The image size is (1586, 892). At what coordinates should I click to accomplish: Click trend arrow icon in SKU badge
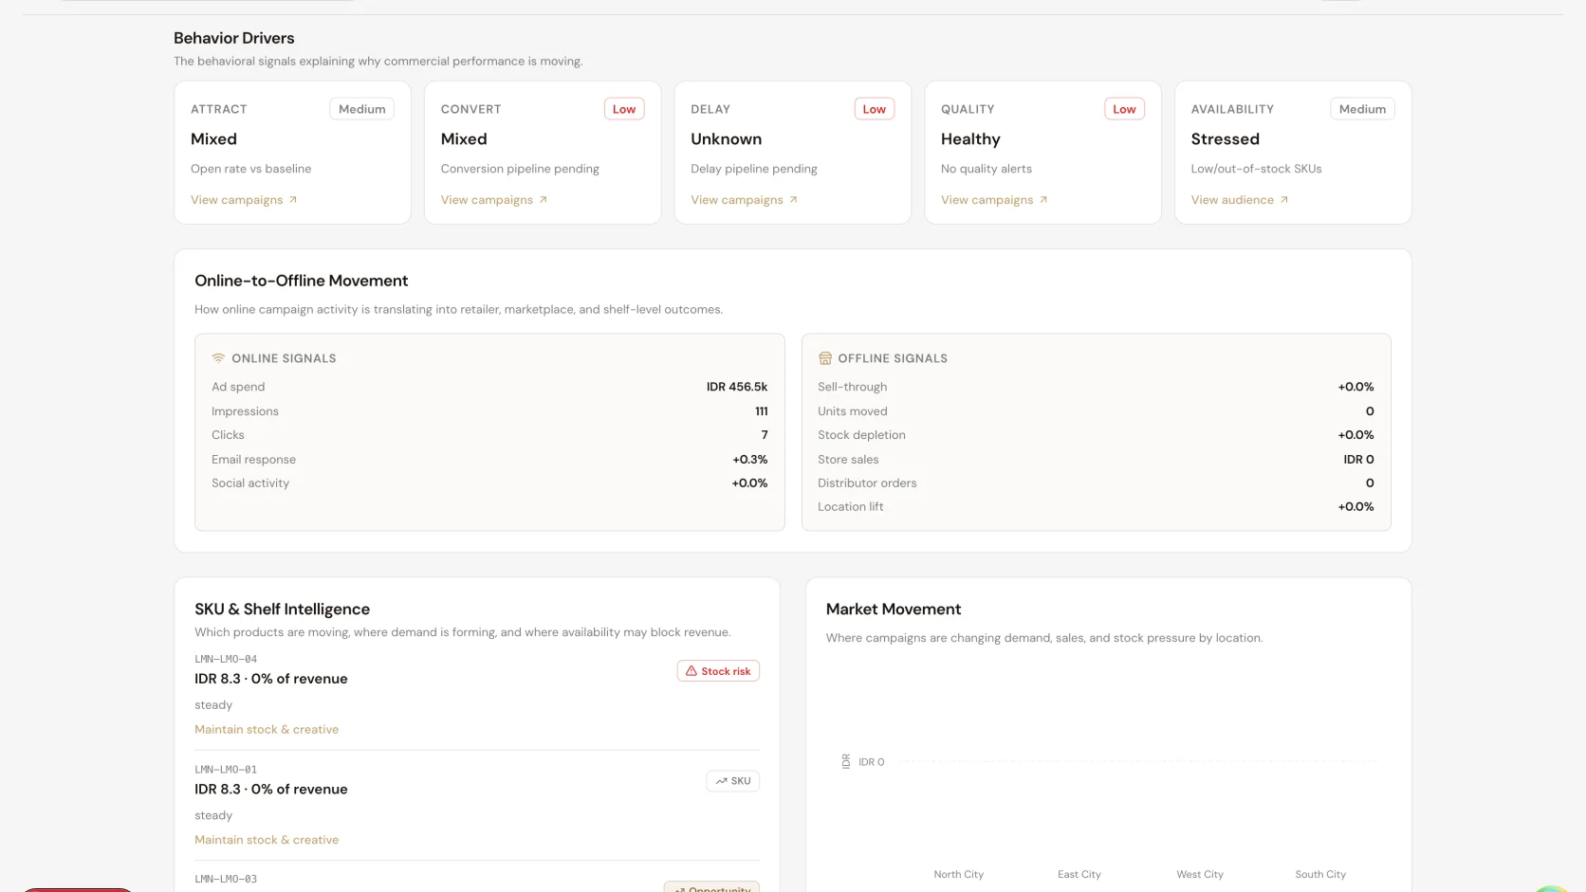pyautogui.click(x=722, y=781)
